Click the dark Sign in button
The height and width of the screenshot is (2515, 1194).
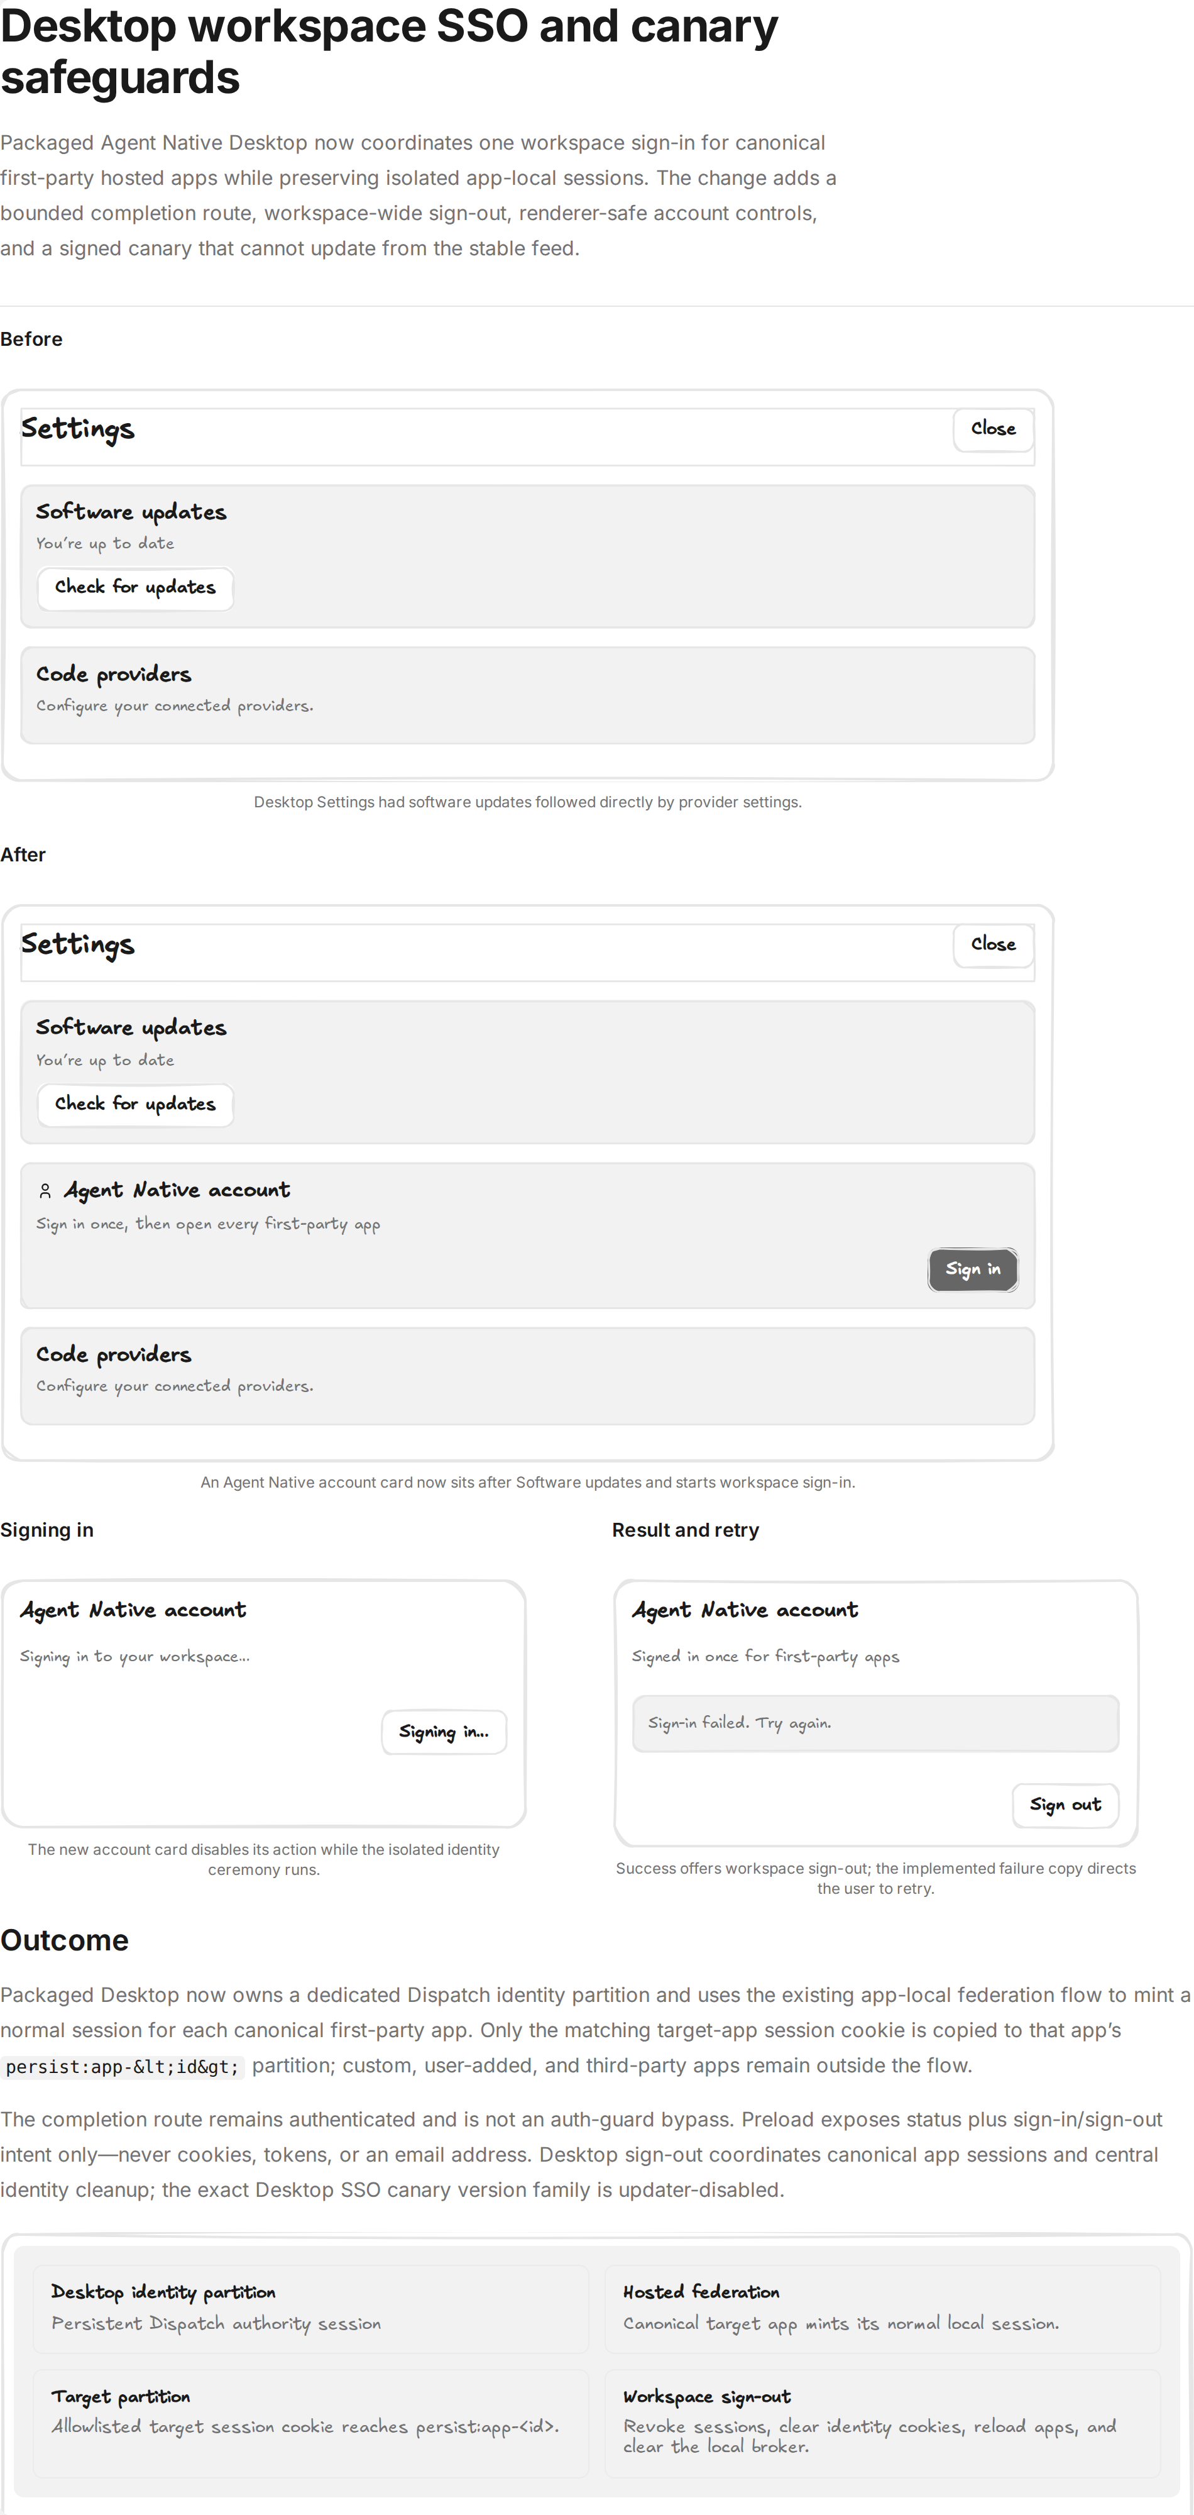pos(973,1269)
